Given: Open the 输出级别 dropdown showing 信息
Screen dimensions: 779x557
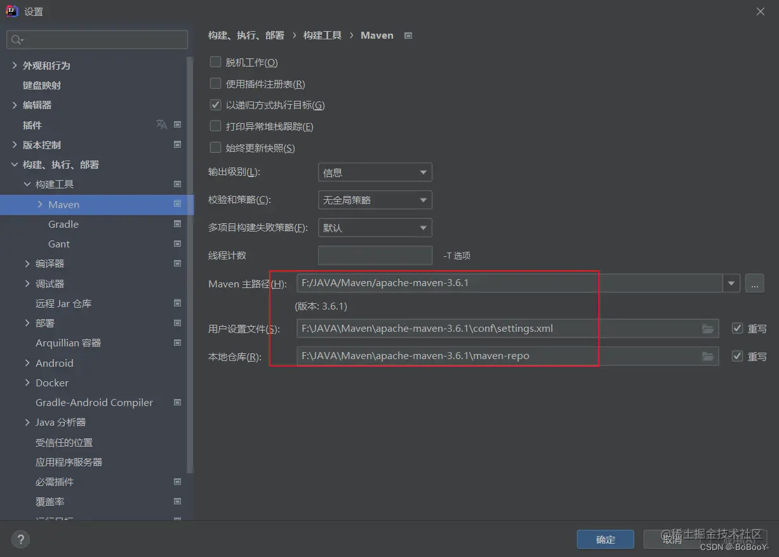Looking at the screenshot, I should pos(375,172).
